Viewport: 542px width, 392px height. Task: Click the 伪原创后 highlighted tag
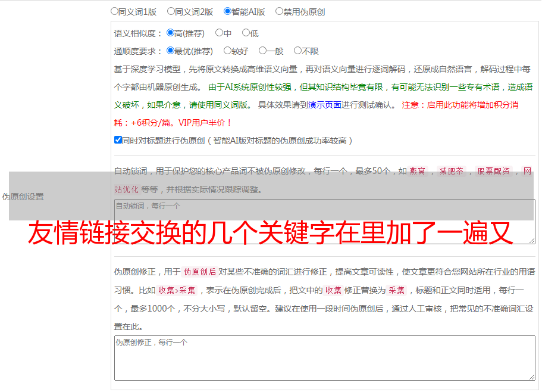[x=200, y=272]
